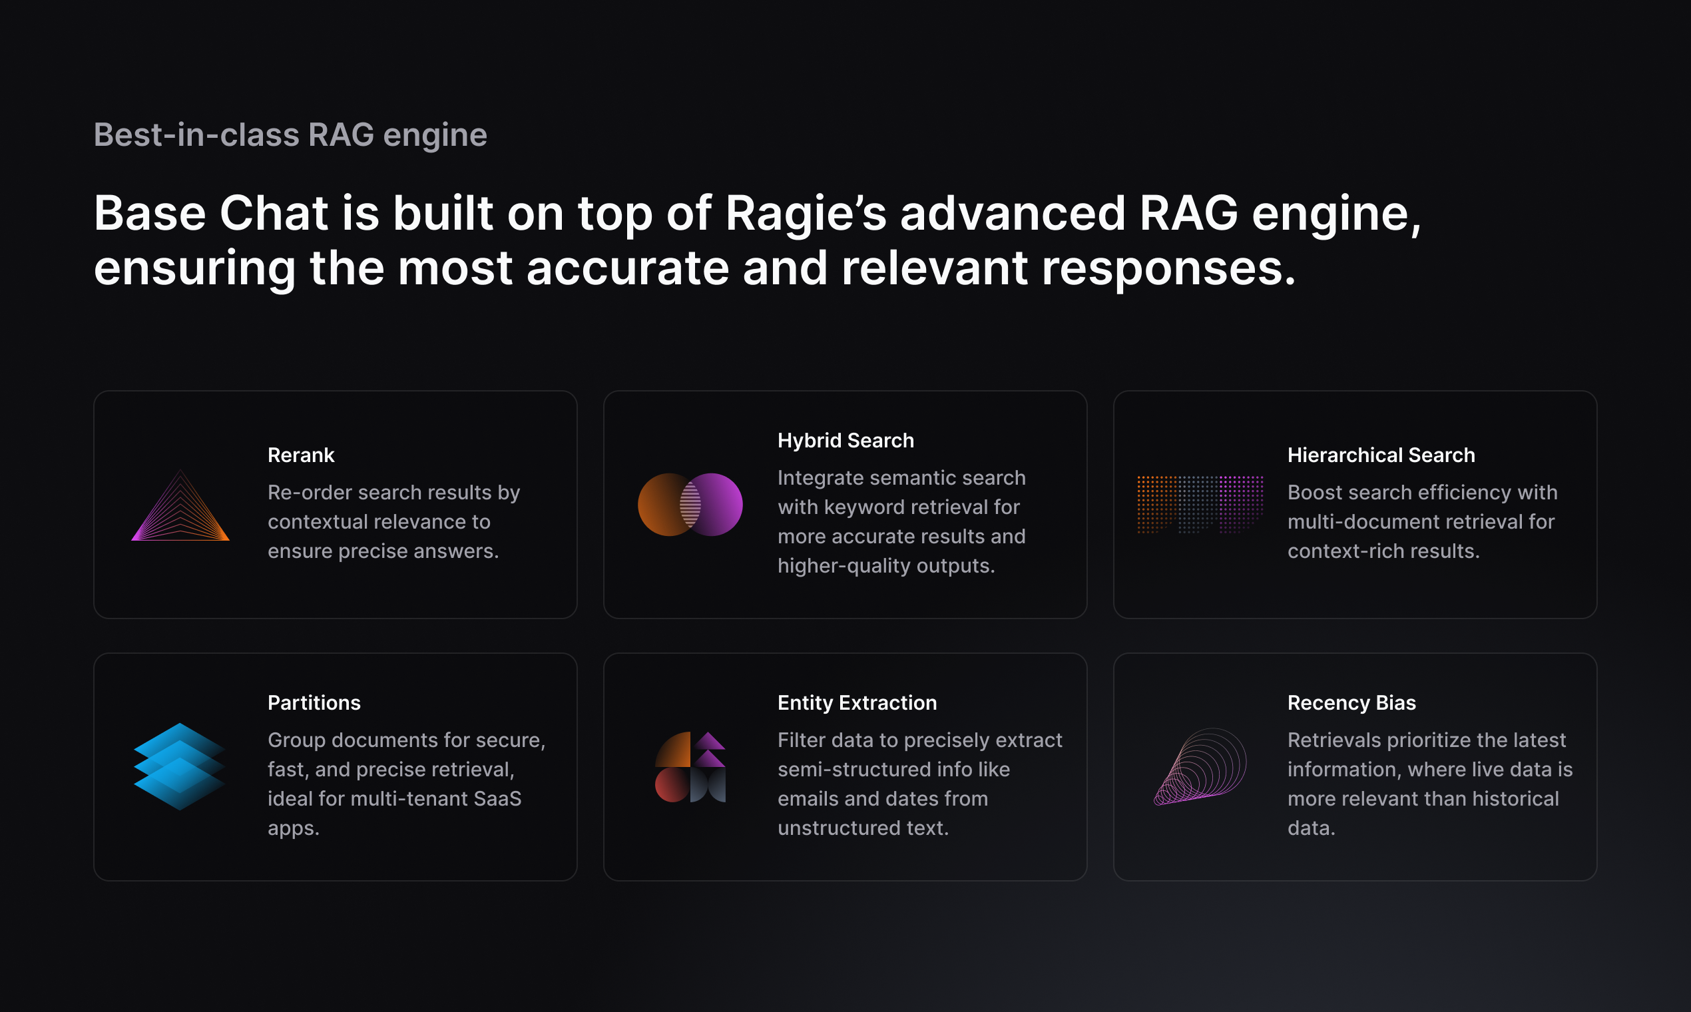This screenshot has width=1691, height=1012.
Task: Click the live data description text
Action: click(x=1429, y=784)
